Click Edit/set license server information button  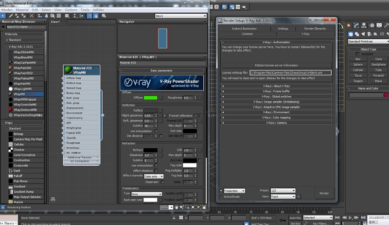point(276,65)
